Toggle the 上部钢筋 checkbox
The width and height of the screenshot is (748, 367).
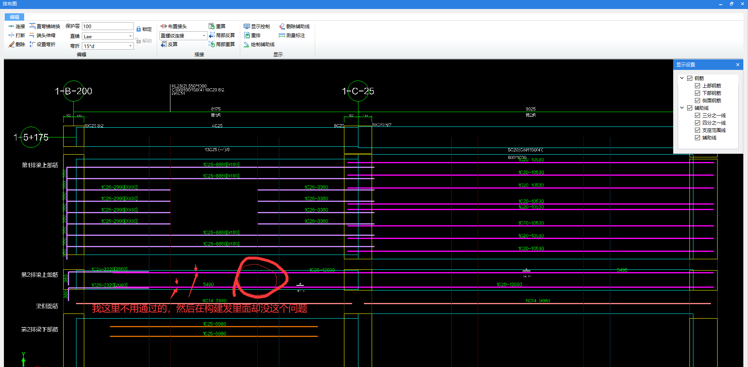697,86
